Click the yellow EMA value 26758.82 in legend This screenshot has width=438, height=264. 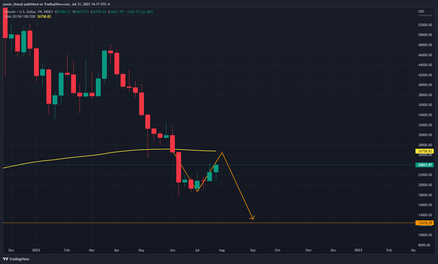[x=44, y=17]
